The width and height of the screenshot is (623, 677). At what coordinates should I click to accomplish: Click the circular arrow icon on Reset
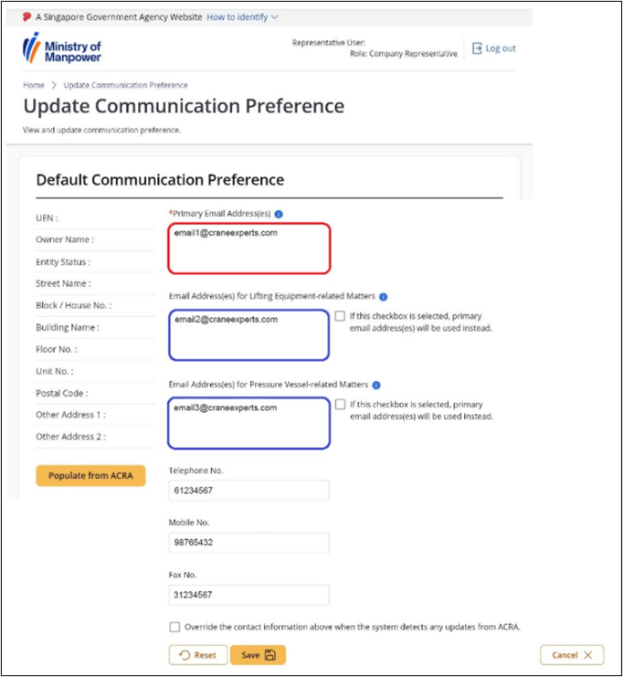tap(185, 655)
